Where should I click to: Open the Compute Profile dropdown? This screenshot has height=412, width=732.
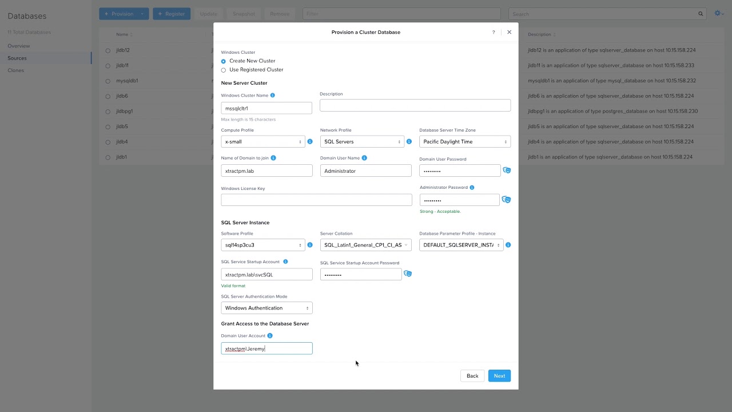[x=263, y=141]
